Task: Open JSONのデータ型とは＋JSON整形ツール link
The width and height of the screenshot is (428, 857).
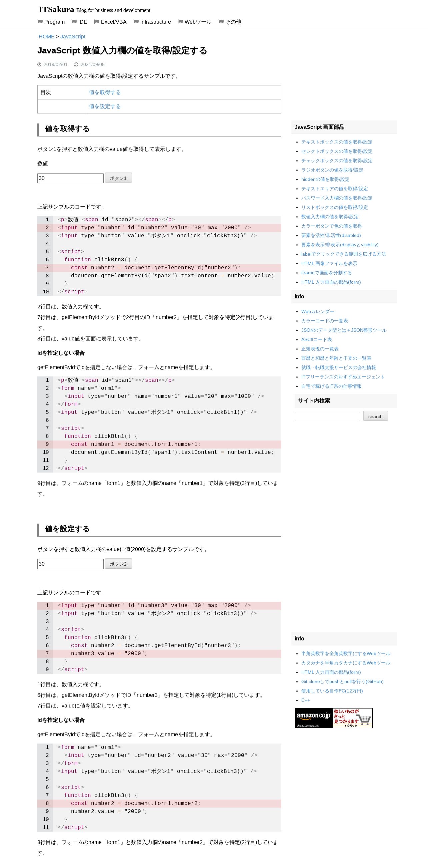Action: coord(344,330)
